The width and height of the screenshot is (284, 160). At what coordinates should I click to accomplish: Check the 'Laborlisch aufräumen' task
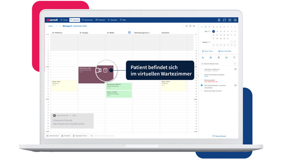point(202,69)
